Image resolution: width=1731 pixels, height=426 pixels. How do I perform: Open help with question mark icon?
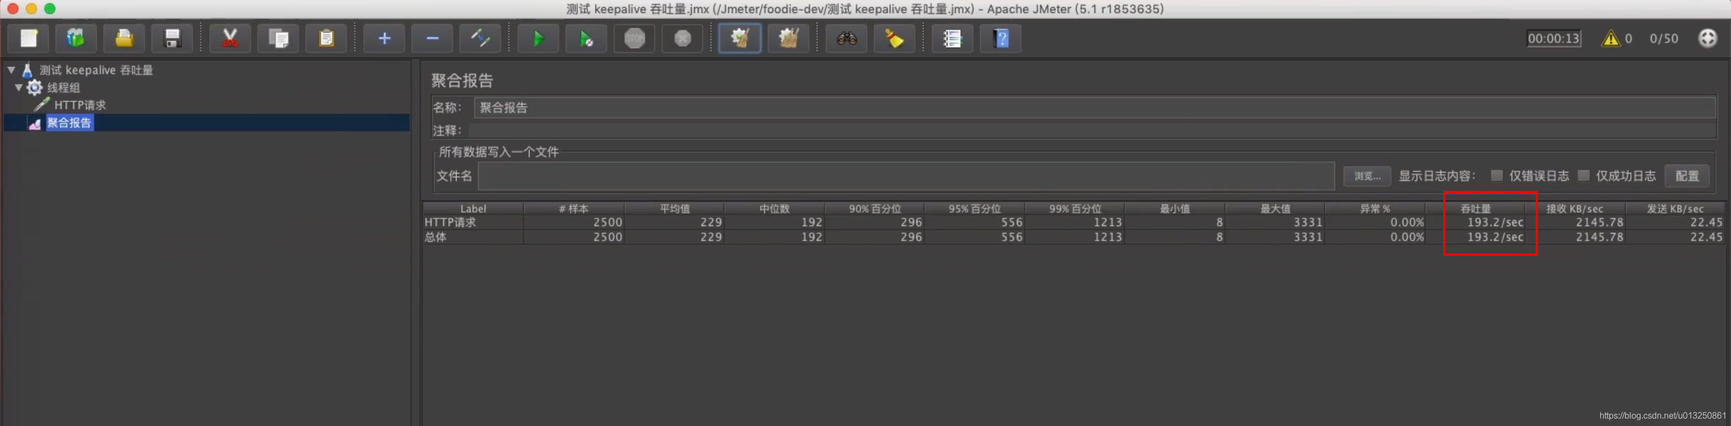(1001, 38)
